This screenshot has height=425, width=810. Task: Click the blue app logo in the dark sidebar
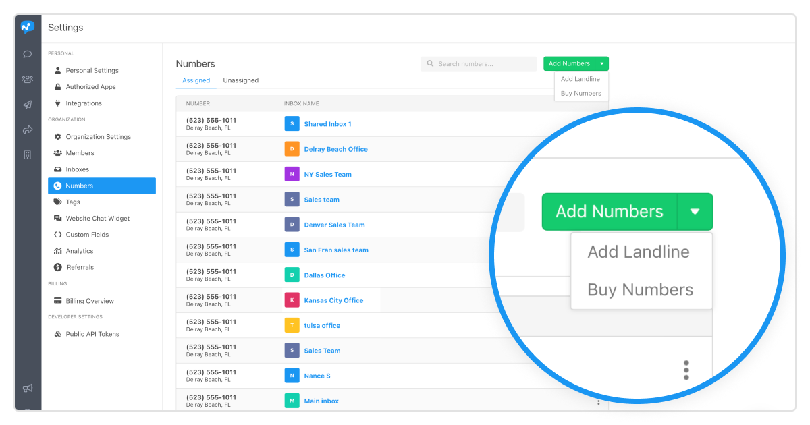click(x=28, y=28)
